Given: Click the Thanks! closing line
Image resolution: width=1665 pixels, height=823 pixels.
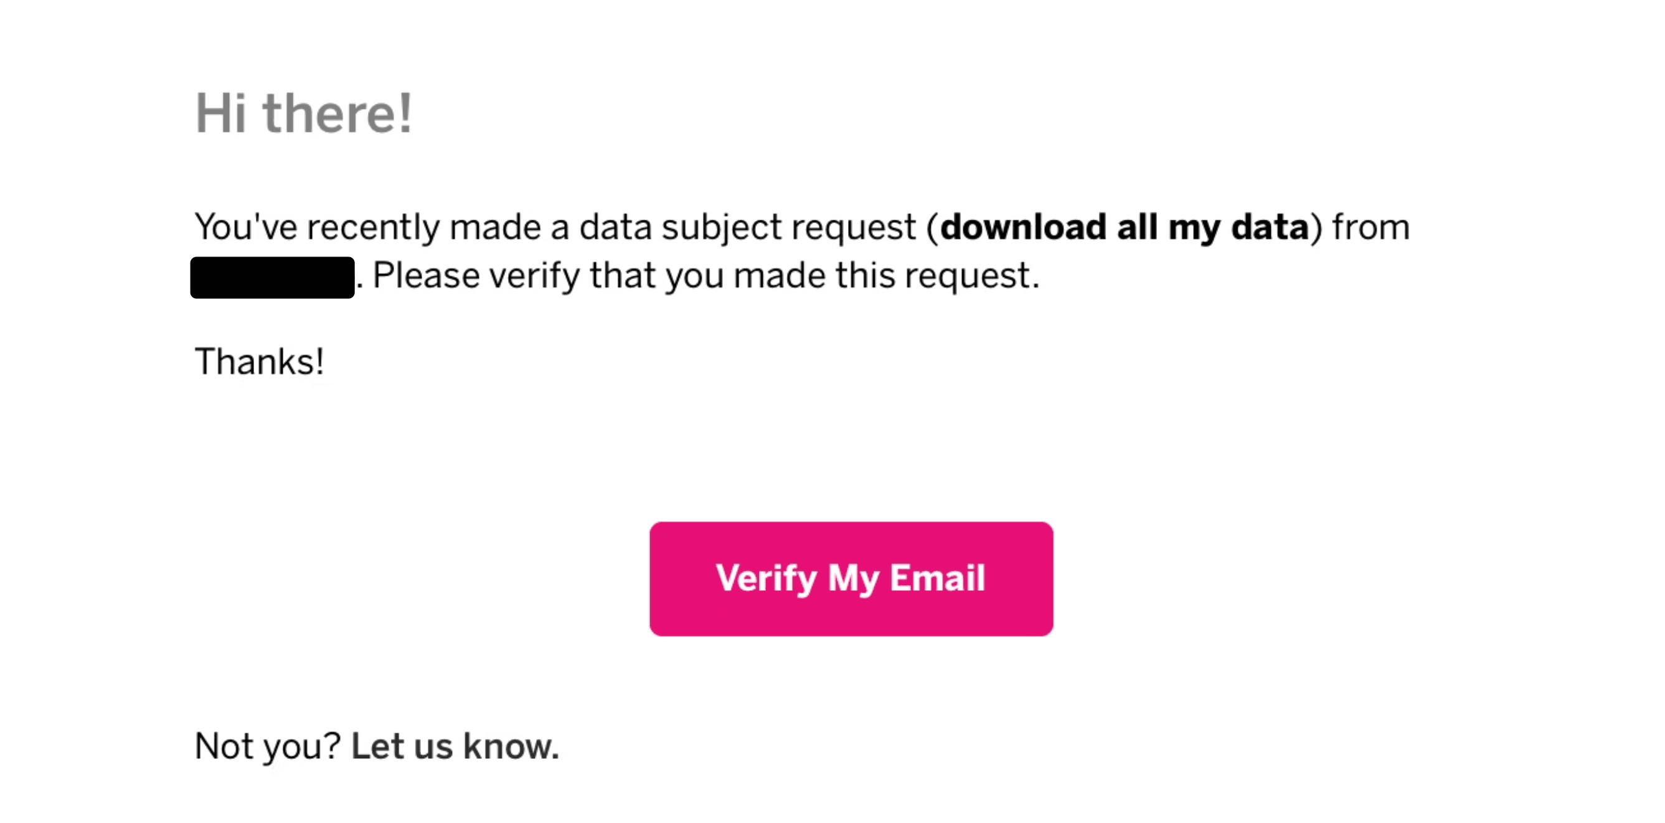Looking at the screenshot, I should point(258,362).
